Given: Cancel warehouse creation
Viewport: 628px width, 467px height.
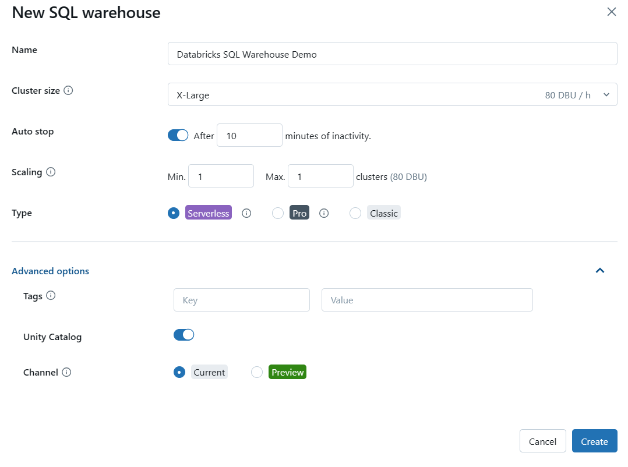Looking at the screenshot, I should pos(542,441).
